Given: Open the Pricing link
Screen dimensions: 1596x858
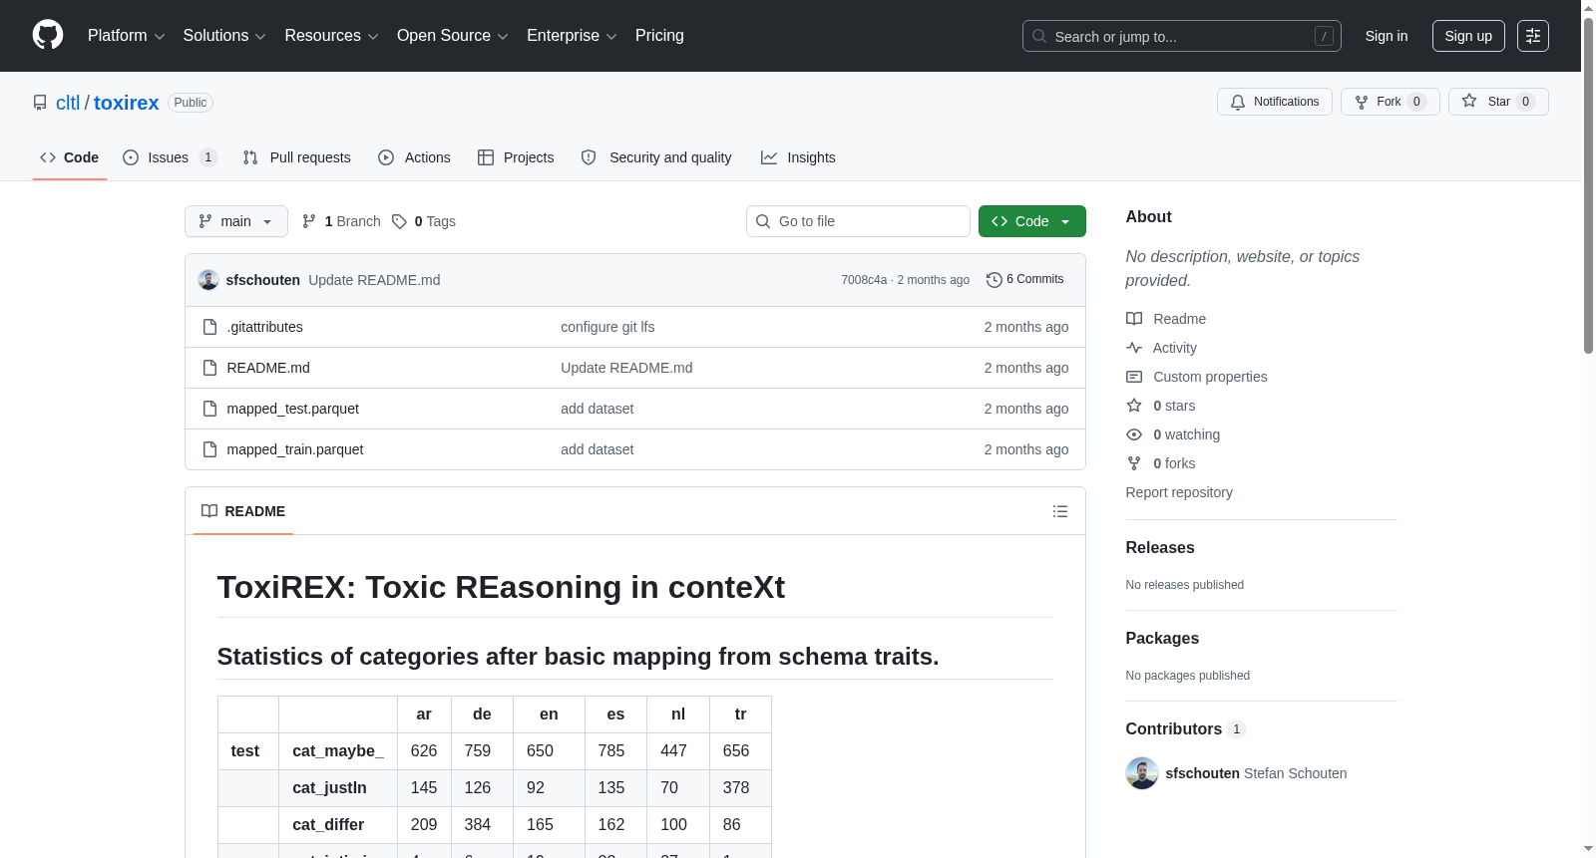Looking at the screenshot, I should [x=659, y=36].
